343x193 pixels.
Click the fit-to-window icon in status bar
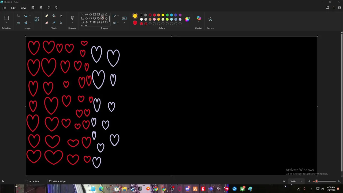click(284, 181)
